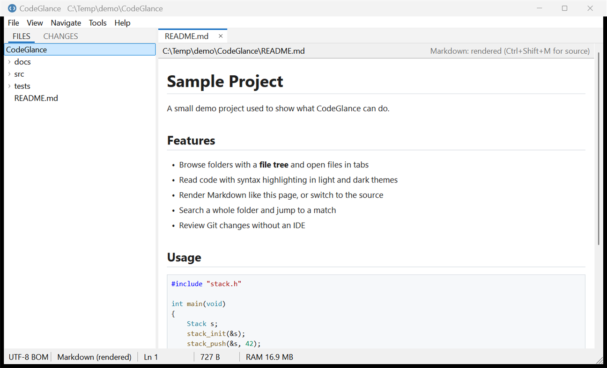This screenshot has height=368, width=607.
Task: Expand the tests folder
Action: pos(9,86)
